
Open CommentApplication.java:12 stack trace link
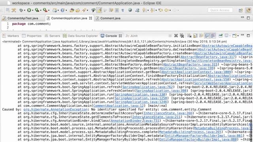pyautogui.click(x=119, y=106)
